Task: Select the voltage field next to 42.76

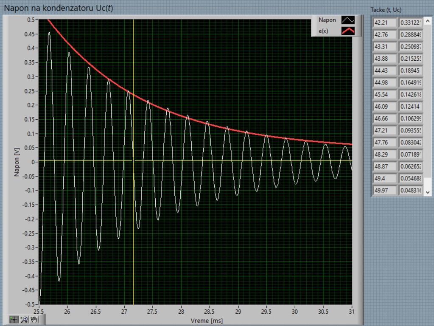Action: [x=411, y=34]
